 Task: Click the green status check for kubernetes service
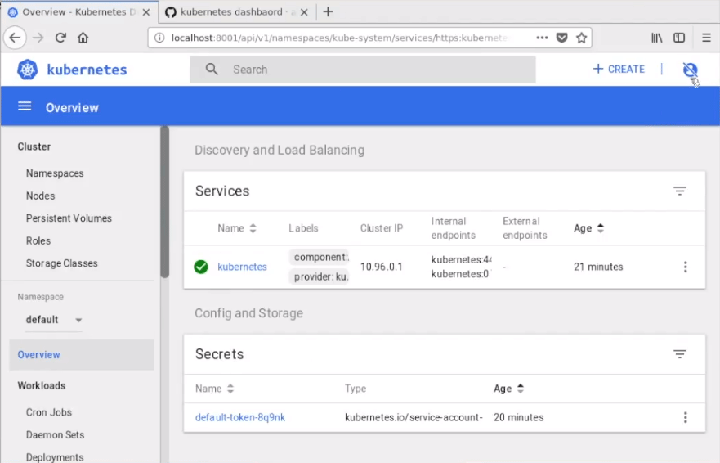(x=201, y=267)
